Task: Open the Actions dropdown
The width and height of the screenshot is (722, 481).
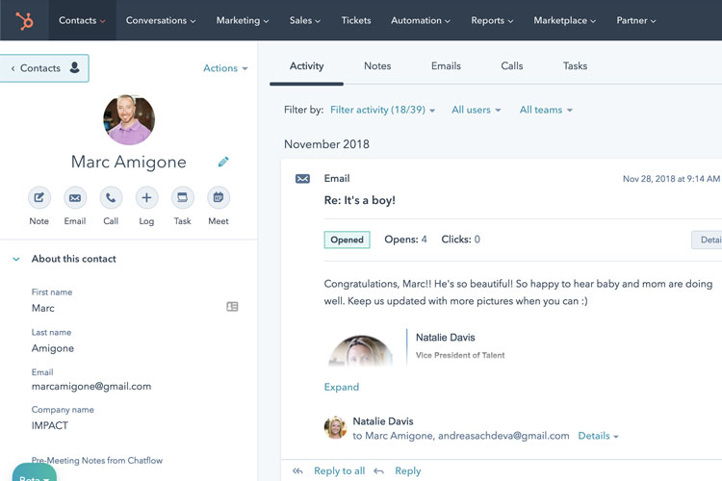Action: 225,68
